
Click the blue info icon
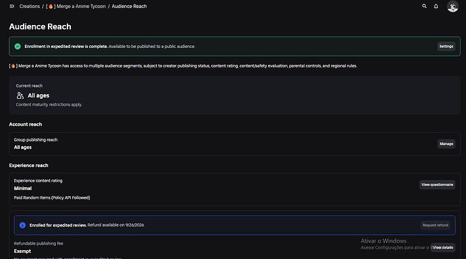[22, 225]
